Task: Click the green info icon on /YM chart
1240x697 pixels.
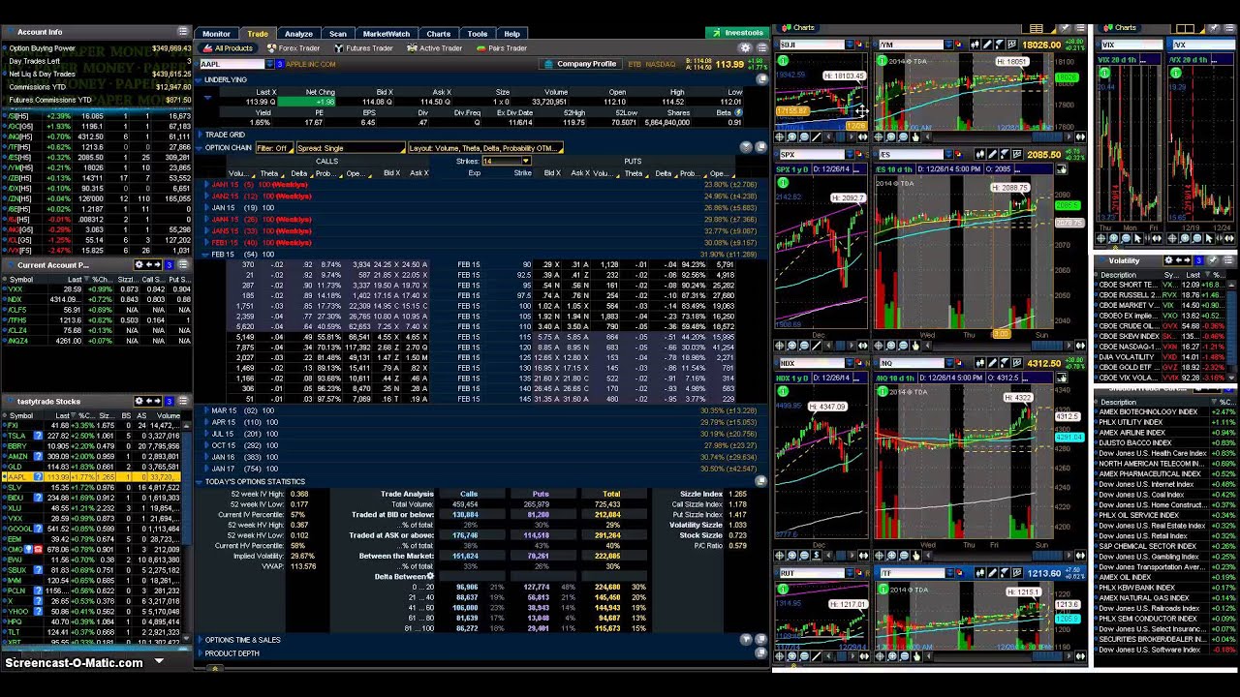Action: (x=883, y=61)
